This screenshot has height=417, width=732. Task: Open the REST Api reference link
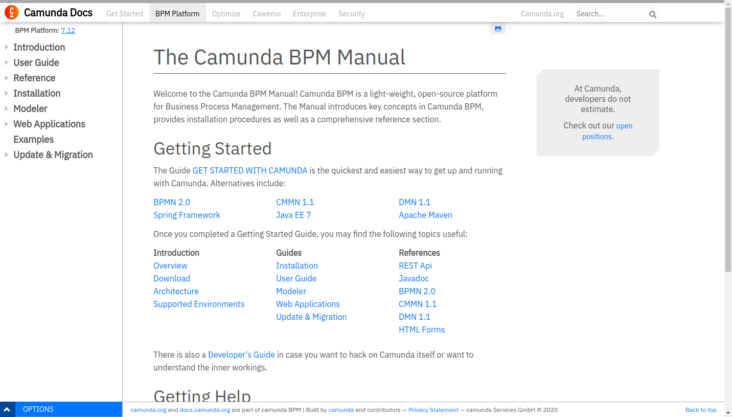point(415,266)
